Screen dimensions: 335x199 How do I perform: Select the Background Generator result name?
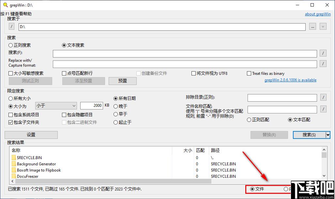coord(36,164)
